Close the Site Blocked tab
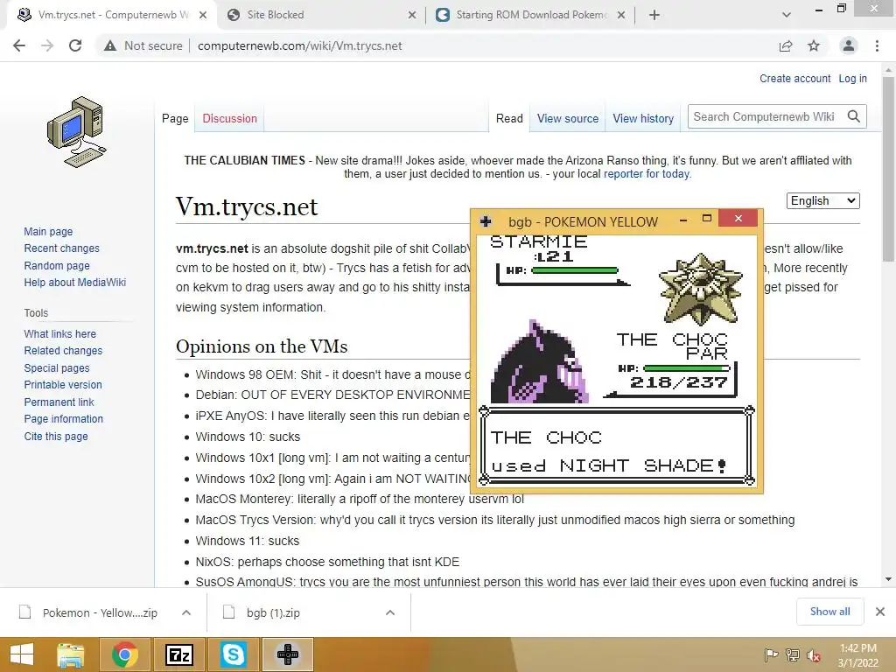 coord(412,15)
